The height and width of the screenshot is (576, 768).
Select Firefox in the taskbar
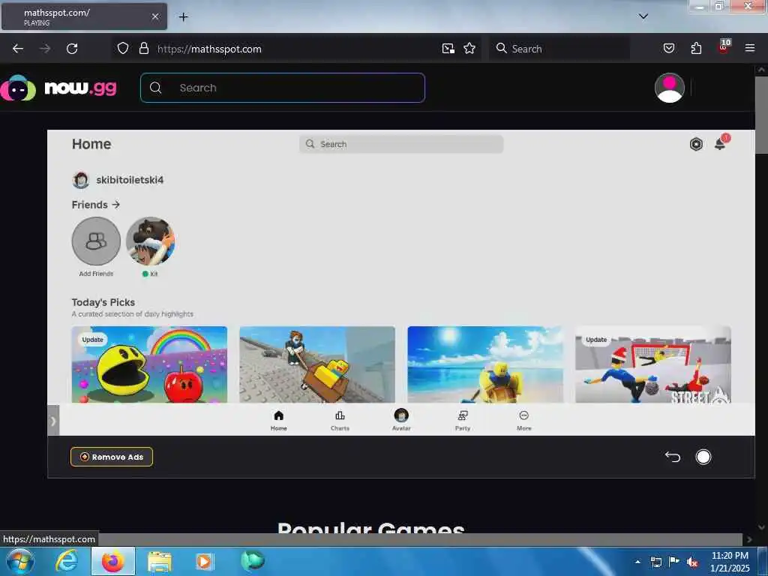(x=112, y=561)
